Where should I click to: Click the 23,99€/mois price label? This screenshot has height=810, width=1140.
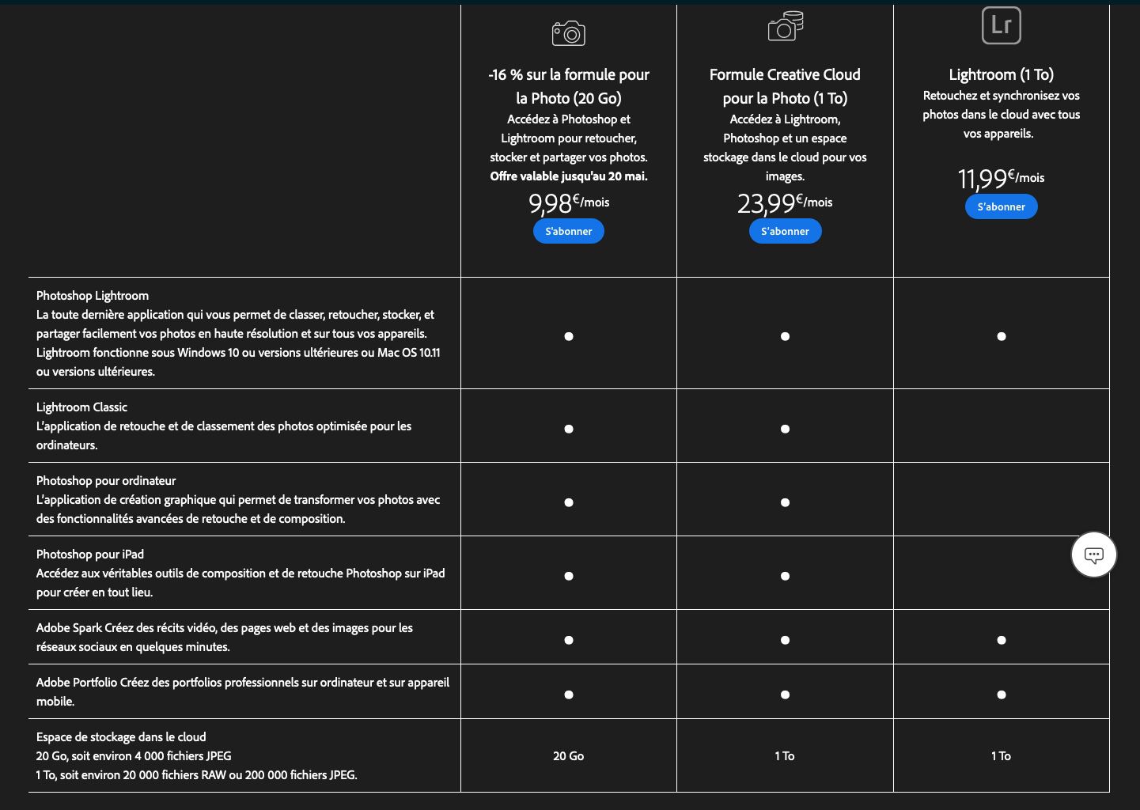point(785,203)
